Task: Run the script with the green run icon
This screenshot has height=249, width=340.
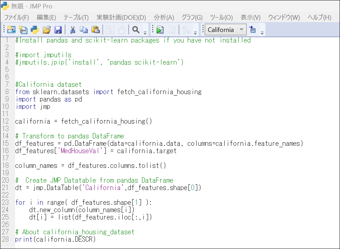Action: point(159,30)
